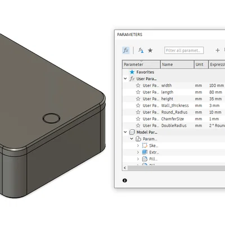Edit the 2 * Round expression cell
The width and height of the screenshot is (225, 225).
(x=217, y=125)
